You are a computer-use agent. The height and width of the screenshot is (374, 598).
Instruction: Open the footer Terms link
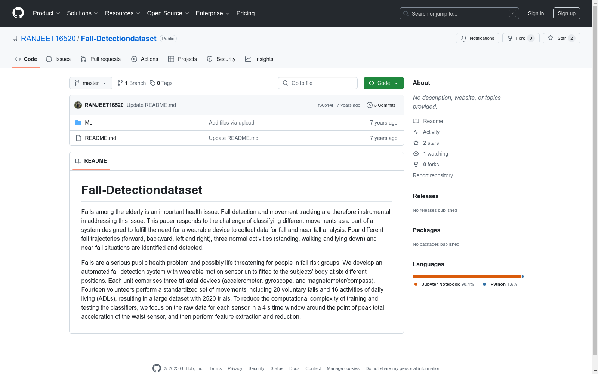216,368
